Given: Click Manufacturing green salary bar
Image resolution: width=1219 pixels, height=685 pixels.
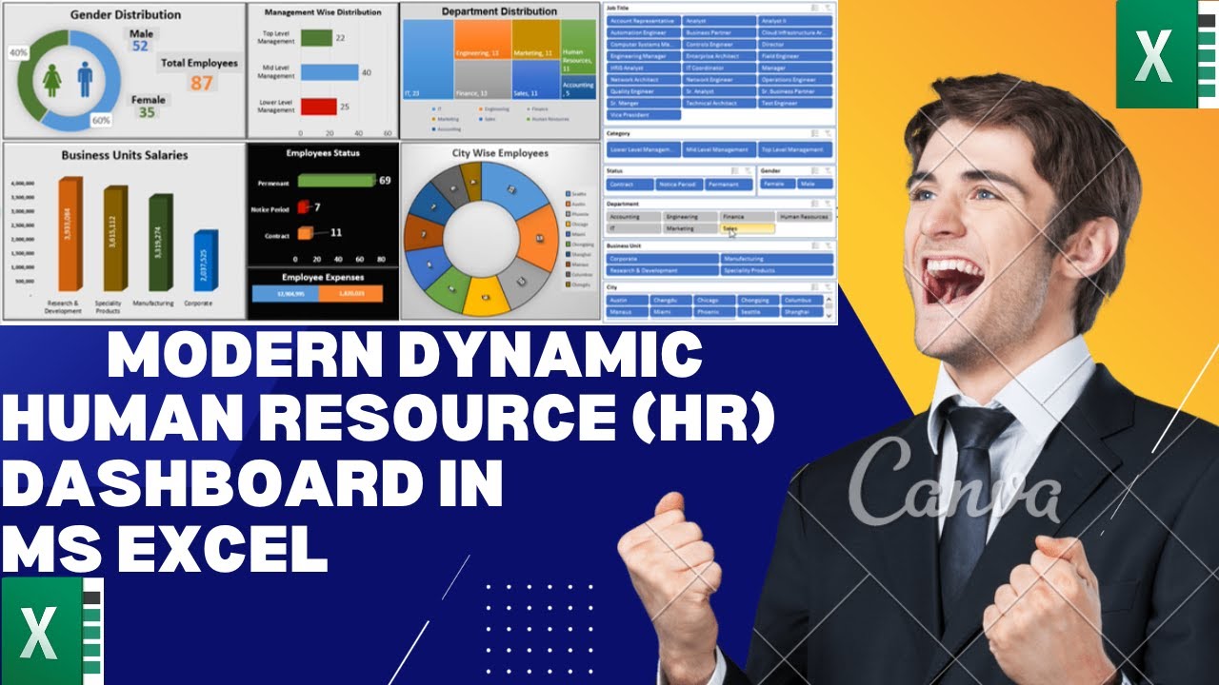Looking at the screenshot, I should 161,243.
